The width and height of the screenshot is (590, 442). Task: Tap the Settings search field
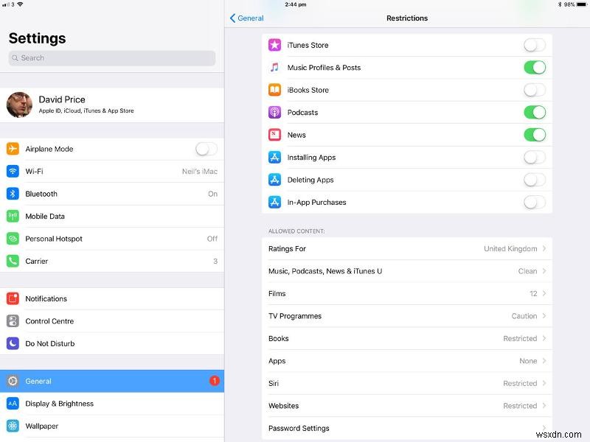point(111,57)
